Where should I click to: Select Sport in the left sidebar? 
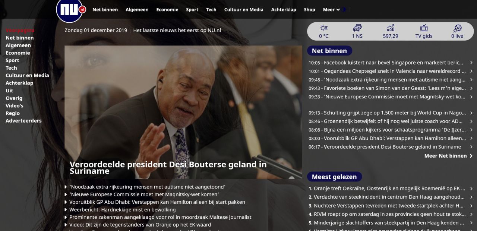tap(12, 60)
